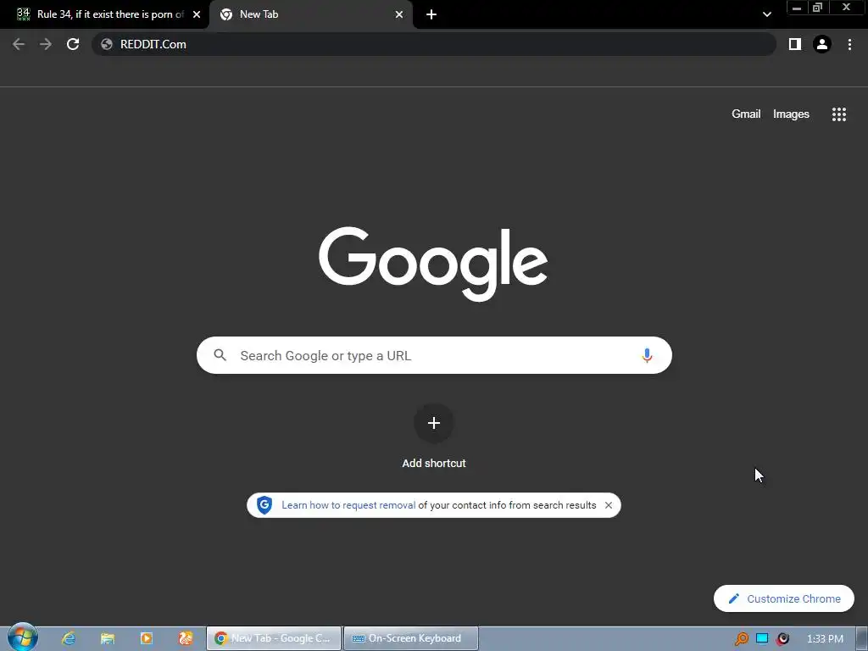The height and width of the screenshot is (651, 868).
Task: Open a new tab with plus button
Action: pos(431,14)
